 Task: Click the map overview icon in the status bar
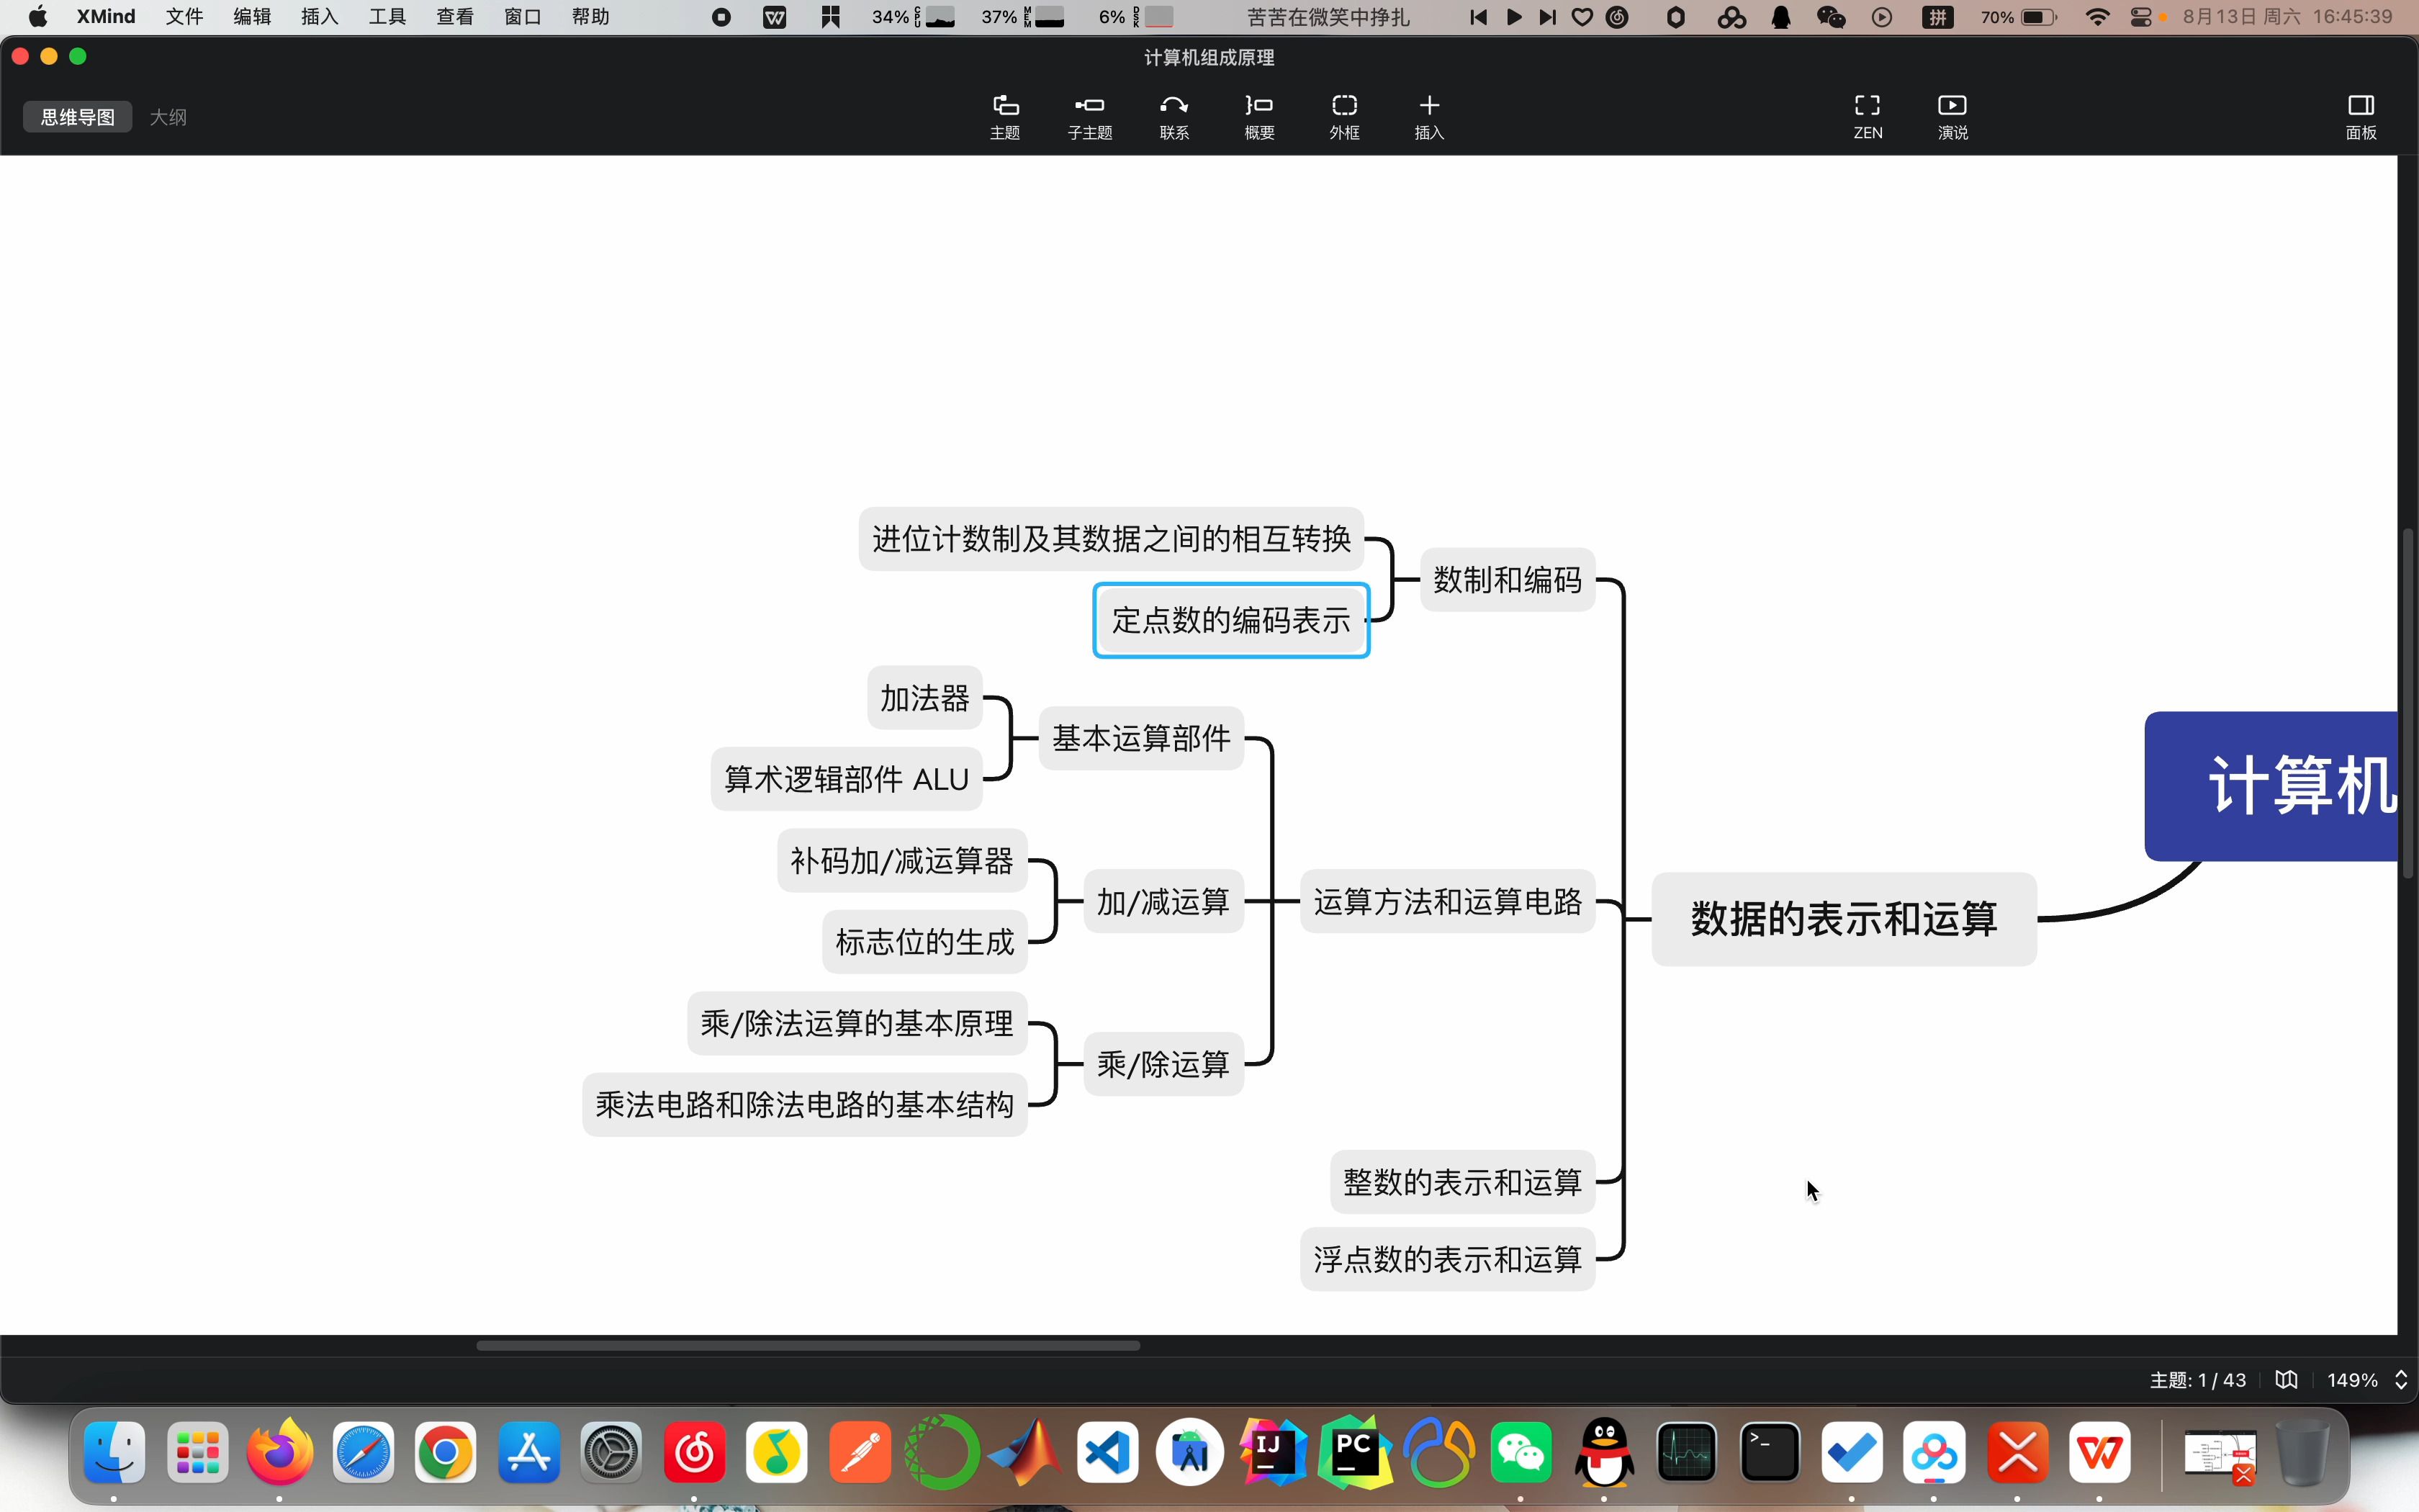click(2285, 1380)
